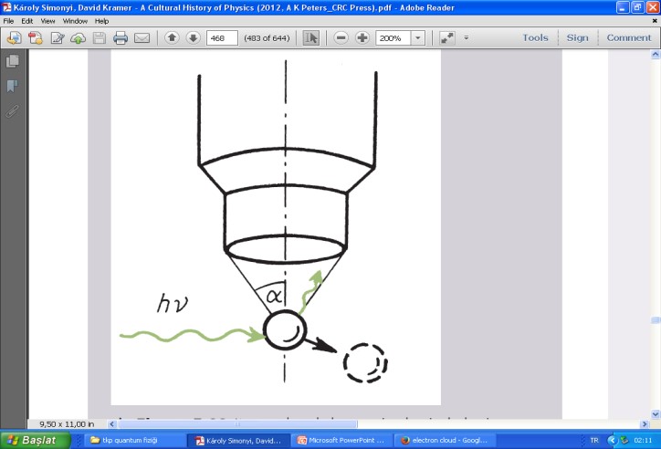This screenshot has width=661, height=449.
Task: Open the Comment pane
Action: tap(629, 38)
